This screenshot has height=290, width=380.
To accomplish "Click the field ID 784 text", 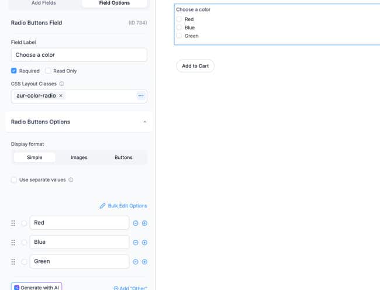I will (x=137, y=23).
